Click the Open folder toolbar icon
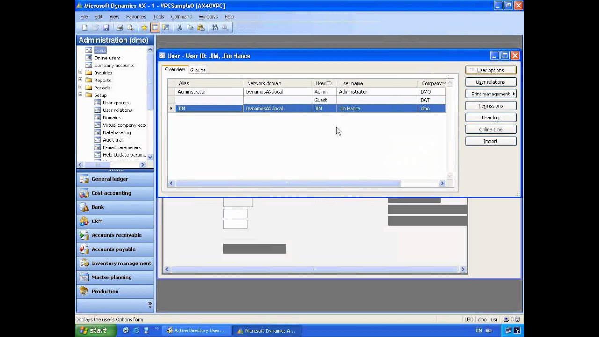This screenshot has height=337, width=599. pos(95,28)
